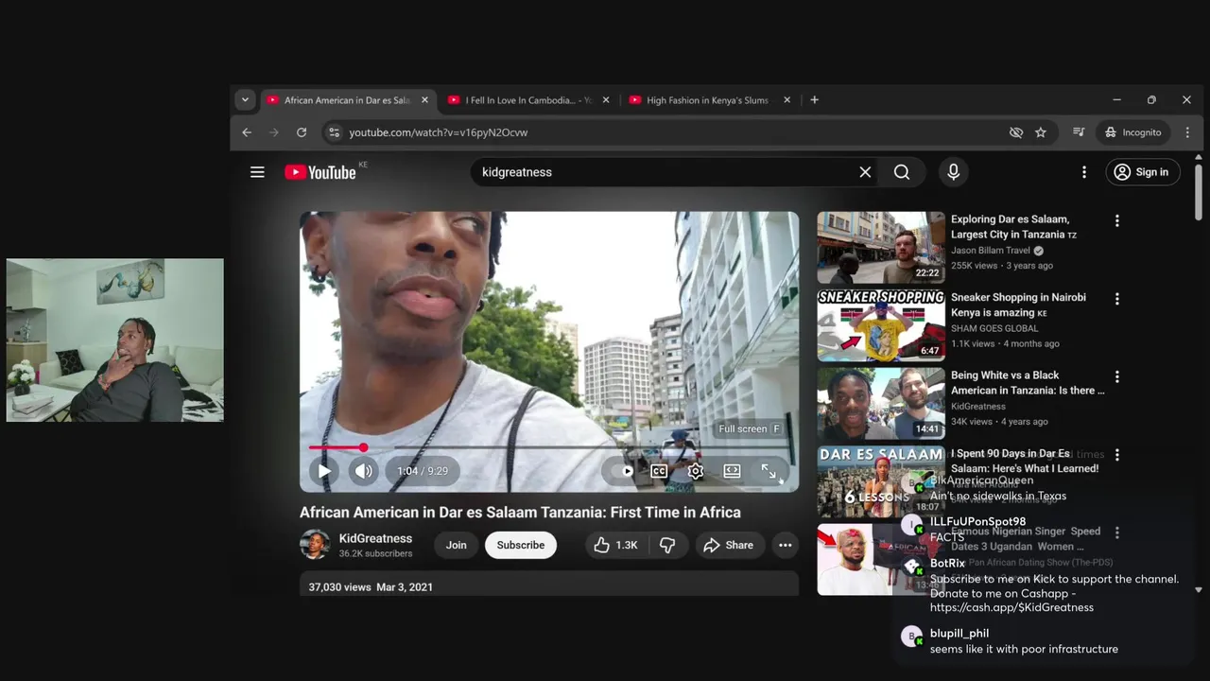
Task: Reload the page
Action: (x=302, y=132)
